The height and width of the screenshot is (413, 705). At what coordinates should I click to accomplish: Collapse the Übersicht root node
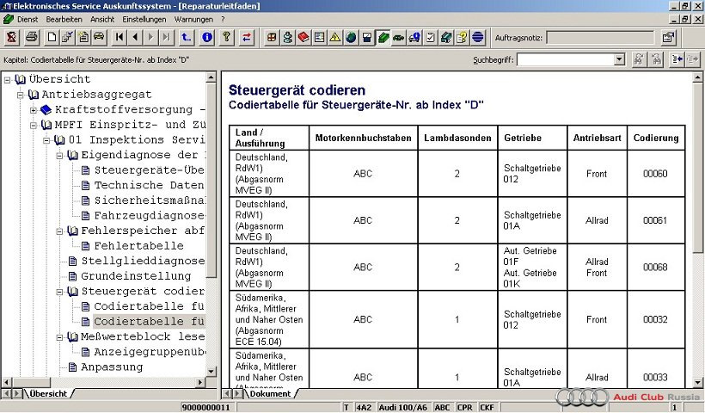[7, 80]
